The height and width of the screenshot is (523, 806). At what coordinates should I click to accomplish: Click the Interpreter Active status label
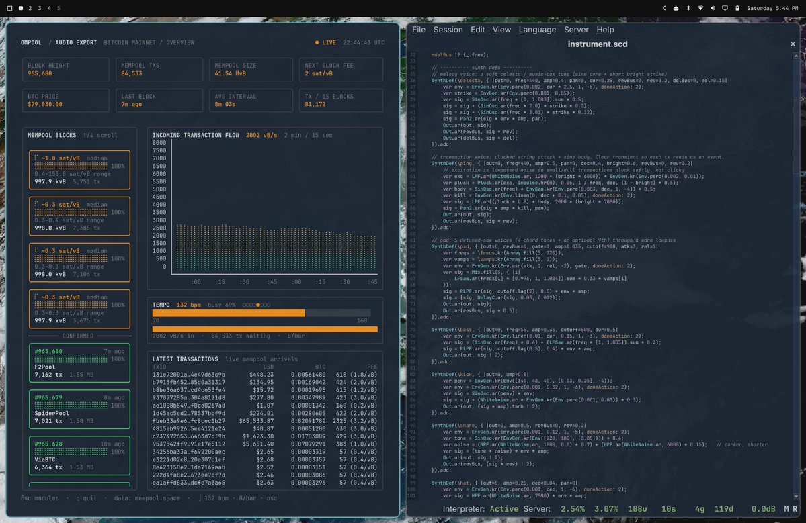click(481, 509)
